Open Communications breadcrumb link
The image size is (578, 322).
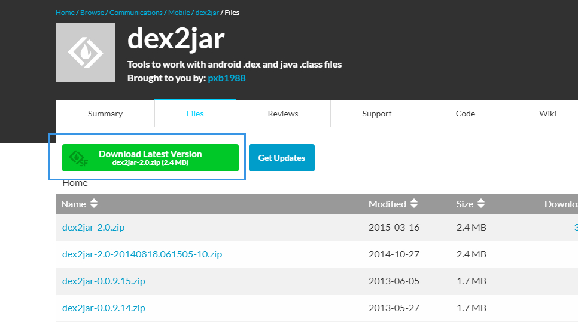click(136, 13)
